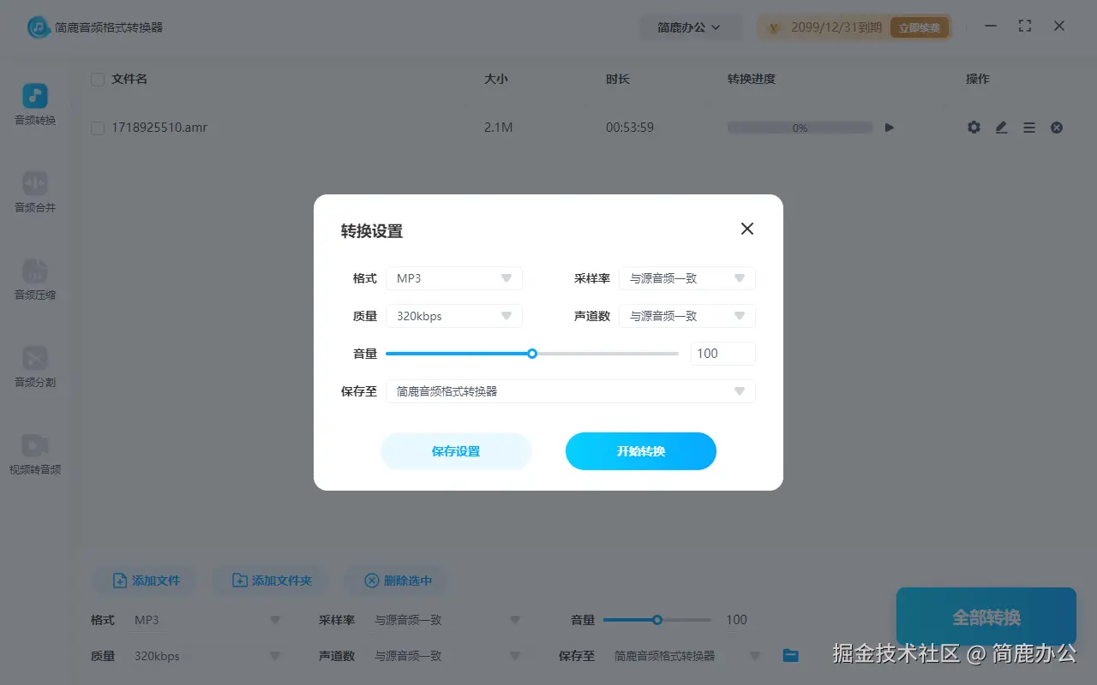The height and width of the screenshot is (685, 1097).
Task: Open bottom bar 质量 320kbps dropdown
Action: pyautogui.click(x=207, y=656)
